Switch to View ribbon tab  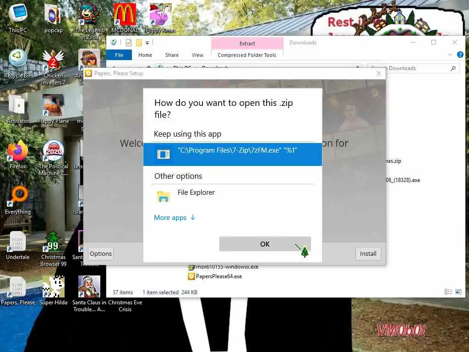click(x=197, y=55)
